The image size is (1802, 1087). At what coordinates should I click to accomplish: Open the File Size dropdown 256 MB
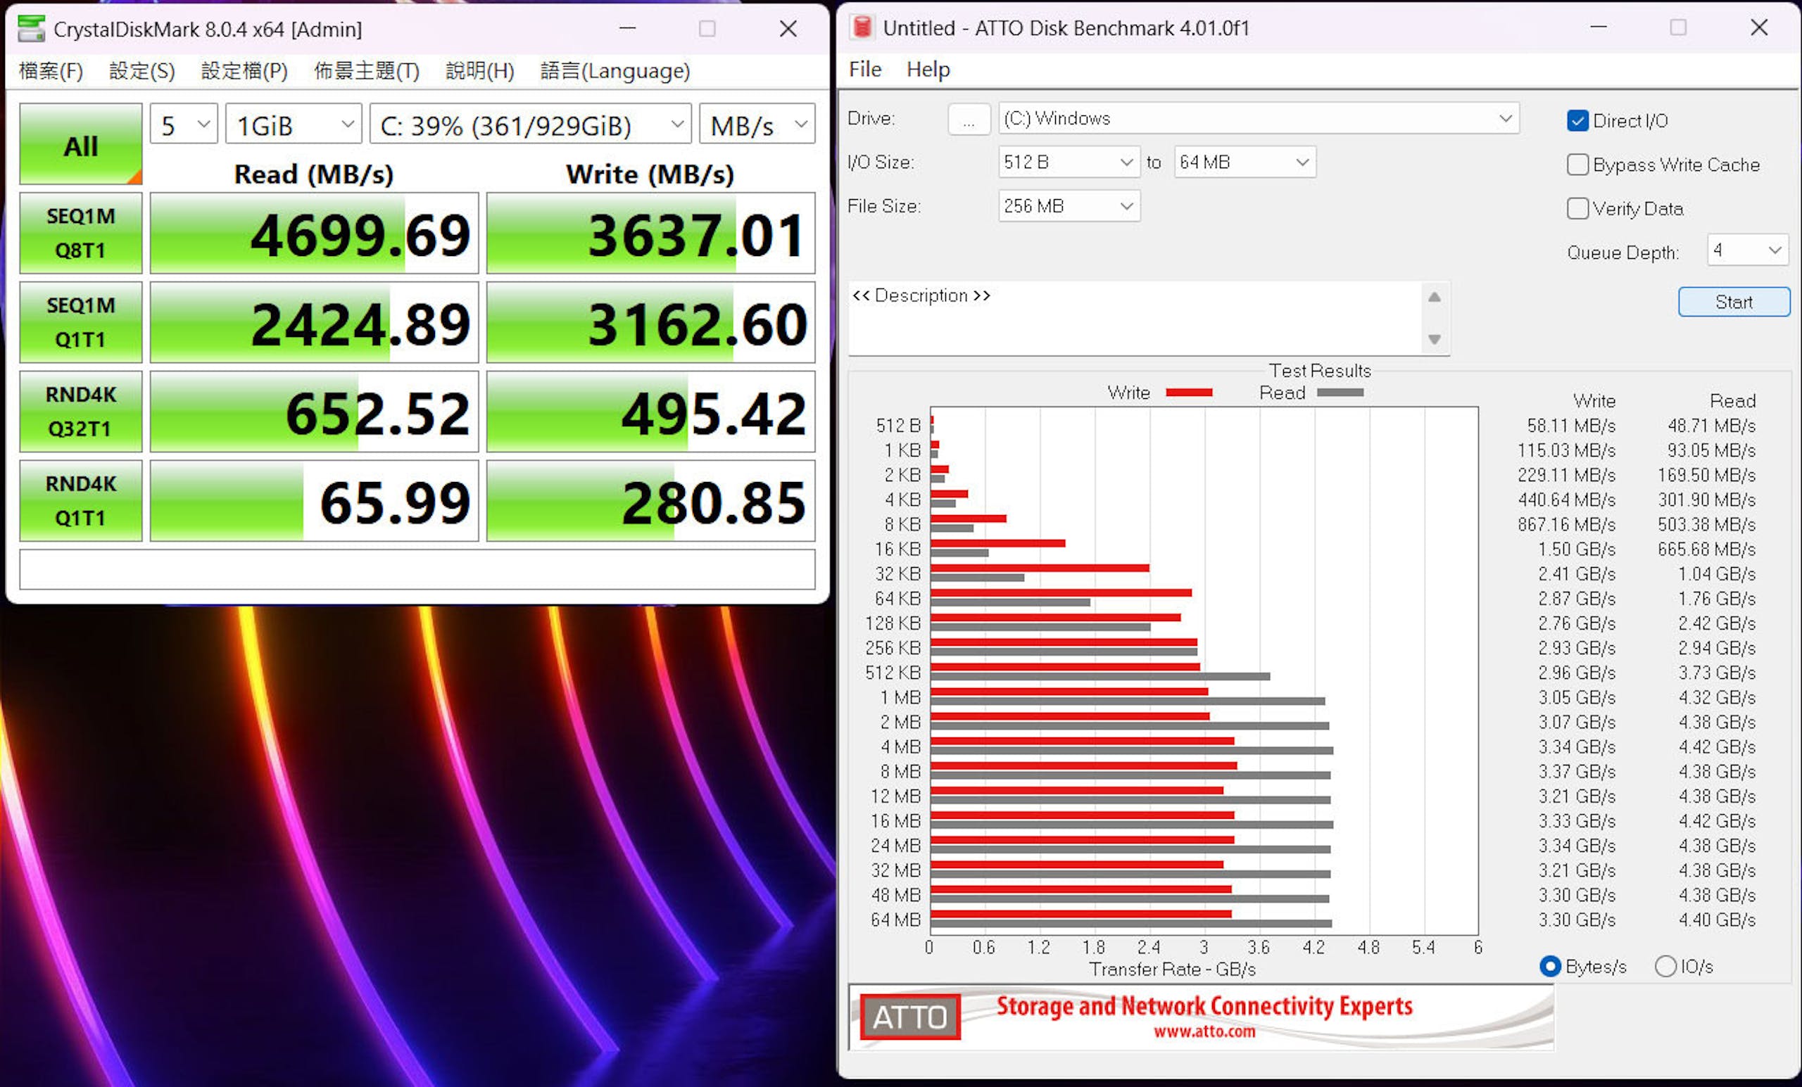coord(1069,206)
